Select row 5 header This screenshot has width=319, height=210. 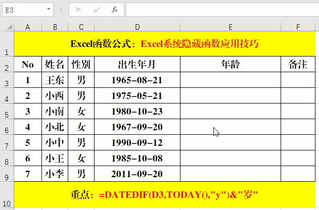(x=7, y=111)
